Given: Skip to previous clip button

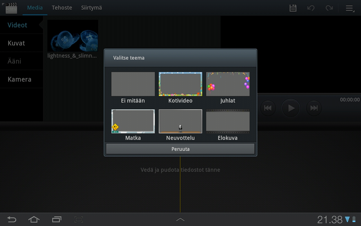Looking at the screenshot, I should (268, 108).
